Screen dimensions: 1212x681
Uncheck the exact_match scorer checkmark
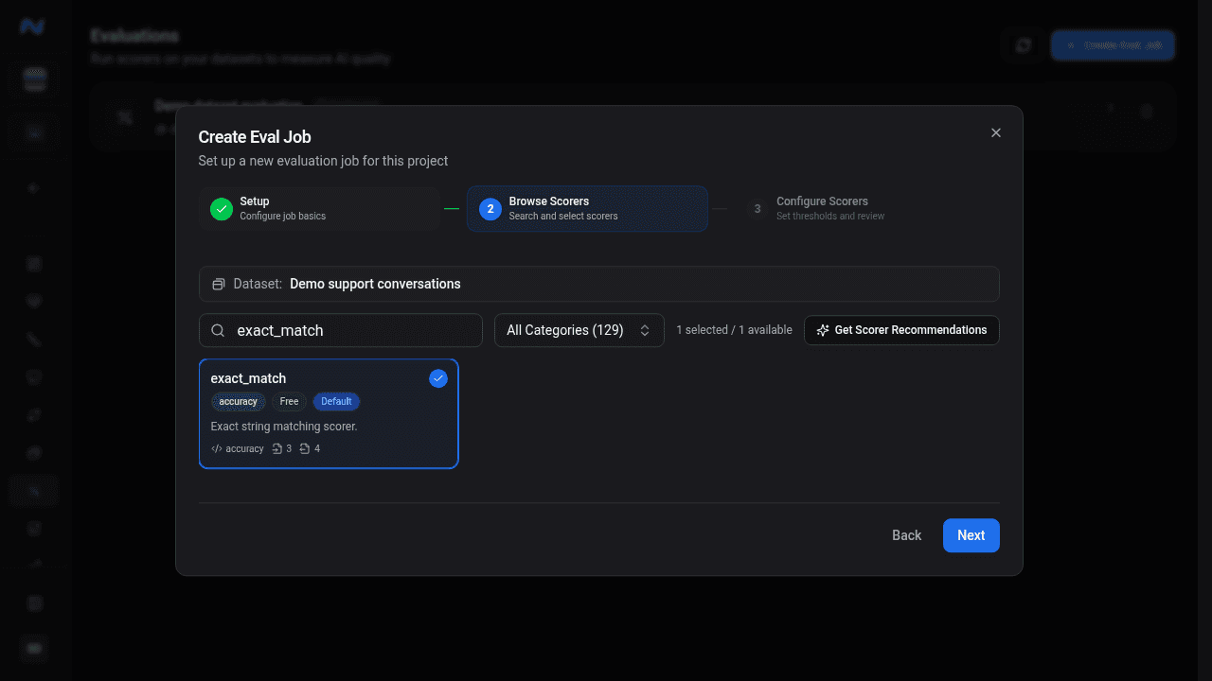(438, 378)
